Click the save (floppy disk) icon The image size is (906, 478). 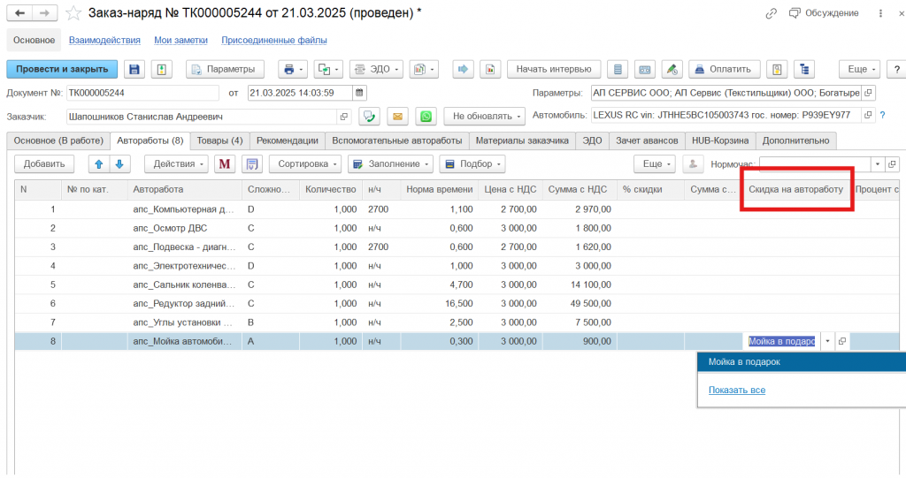click(134, 69)
